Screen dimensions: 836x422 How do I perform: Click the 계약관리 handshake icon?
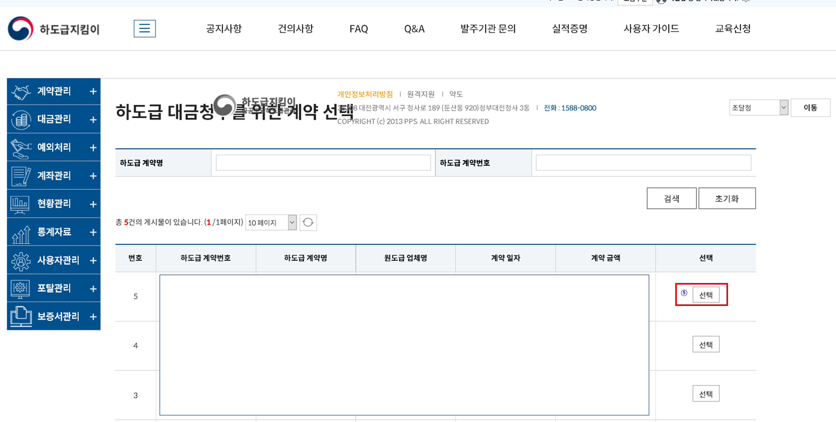point(21,91)
